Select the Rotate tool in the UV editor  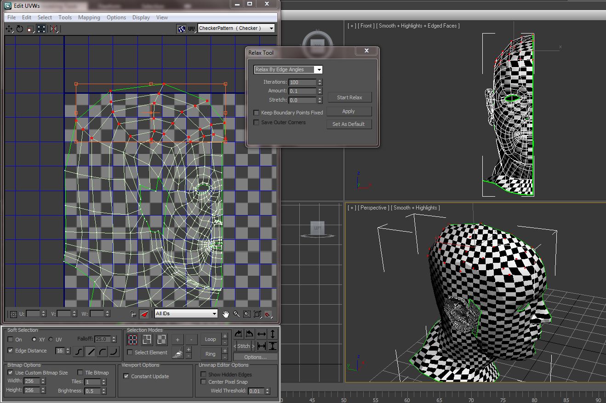point(19,28)
